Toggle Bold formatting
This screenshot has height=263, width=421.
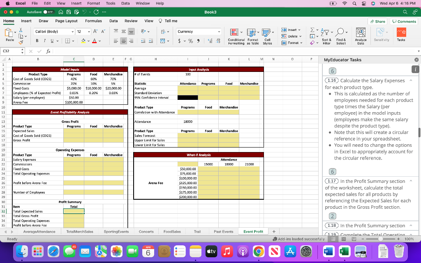pyautogui.click(x=37, y=41)
